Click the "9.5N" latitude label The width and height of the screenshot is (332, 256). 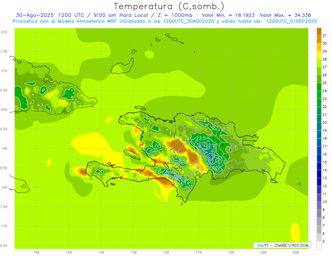tap(4, 129)
